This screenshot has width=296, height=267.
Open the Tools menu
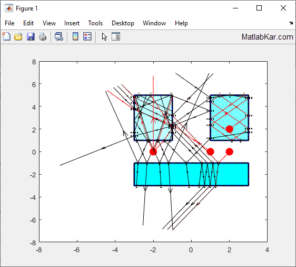click(x=95, y=23)
